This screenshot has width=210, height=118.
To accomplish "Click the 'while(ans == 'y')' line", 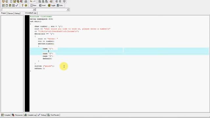I will tap(44, 34).
